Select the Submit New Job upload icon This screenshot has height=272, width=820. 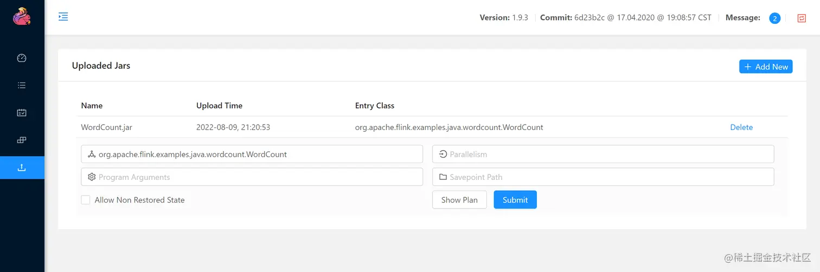click(x=22, y=167)
